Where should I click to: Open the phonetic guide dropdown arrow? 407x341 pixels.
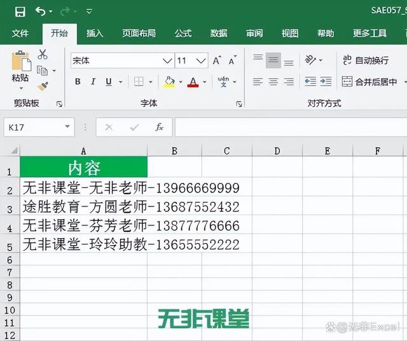tap(235, 82)
